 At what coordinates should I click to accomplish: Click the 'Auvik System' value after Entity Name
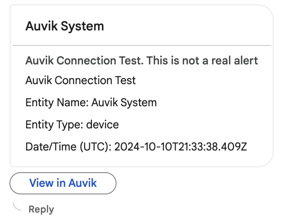pyautogui.click(x=124, y=102)
